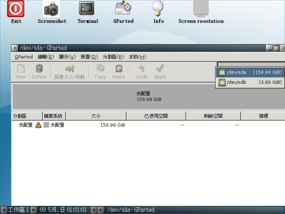Click the warning icon in the 未配置 row
Viewport: 285px width, 214px height.
(x=38, y=125)
